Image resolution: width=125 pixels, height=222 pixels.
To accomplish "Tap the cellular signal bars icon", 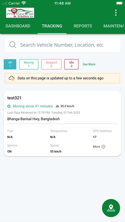I will [5, 3].
